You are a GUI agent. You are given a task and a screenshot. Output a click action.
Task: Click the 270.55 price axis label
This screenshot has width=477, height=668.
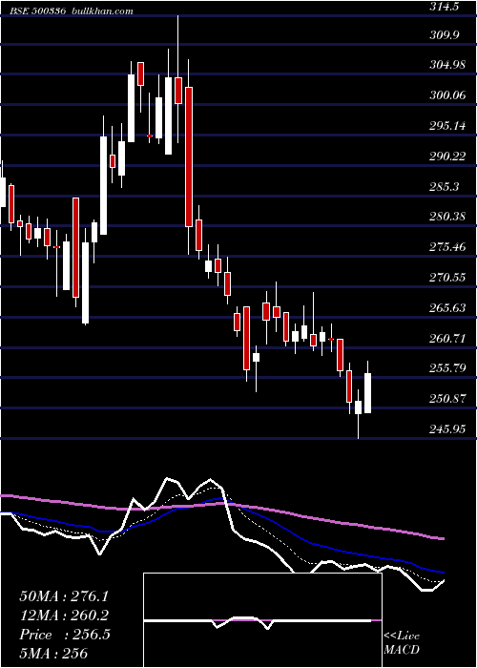point(447,278)
